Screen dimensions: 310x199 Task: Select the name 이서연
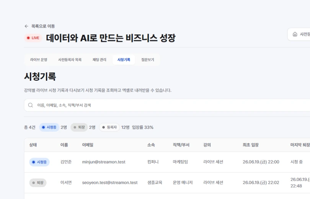point(66,183)
